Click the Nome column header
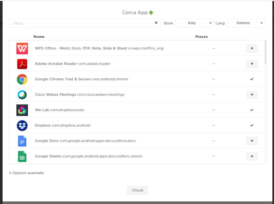Screen dimensions: 274x204 (x=39, y=37)
